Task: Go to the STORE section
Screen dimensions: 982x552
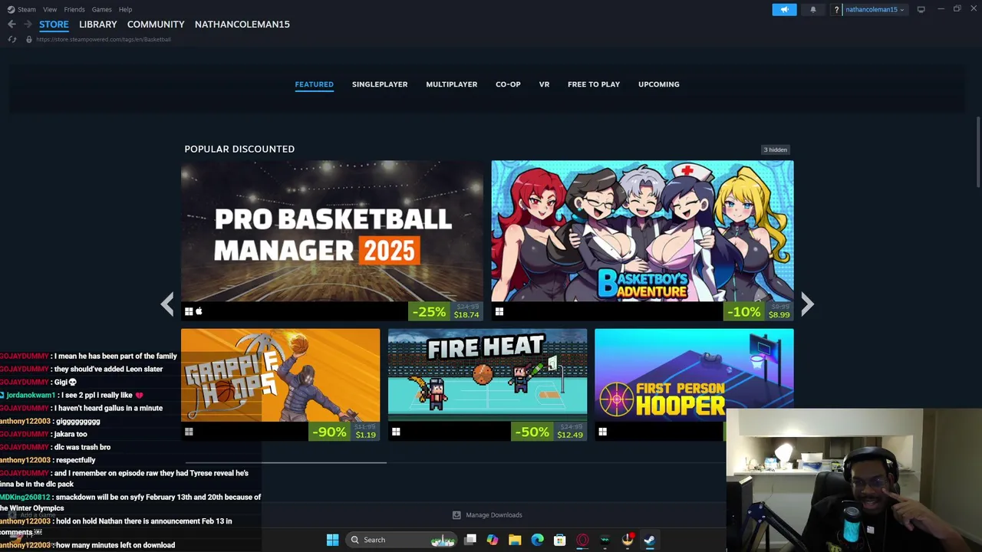Action: pyautogui.click(x=54, y=25)
